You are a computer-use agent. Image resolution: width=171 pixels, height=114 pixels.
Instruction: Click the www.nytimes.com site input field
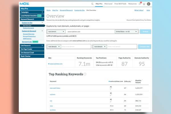tap(90, 32)
